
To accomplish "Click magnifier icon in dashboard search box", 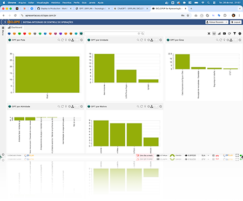I will (x=143, y=33).
